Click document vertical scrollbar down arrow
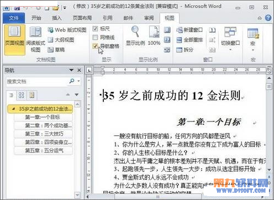This screenshot has height=200, width=274. pos(269,170)
